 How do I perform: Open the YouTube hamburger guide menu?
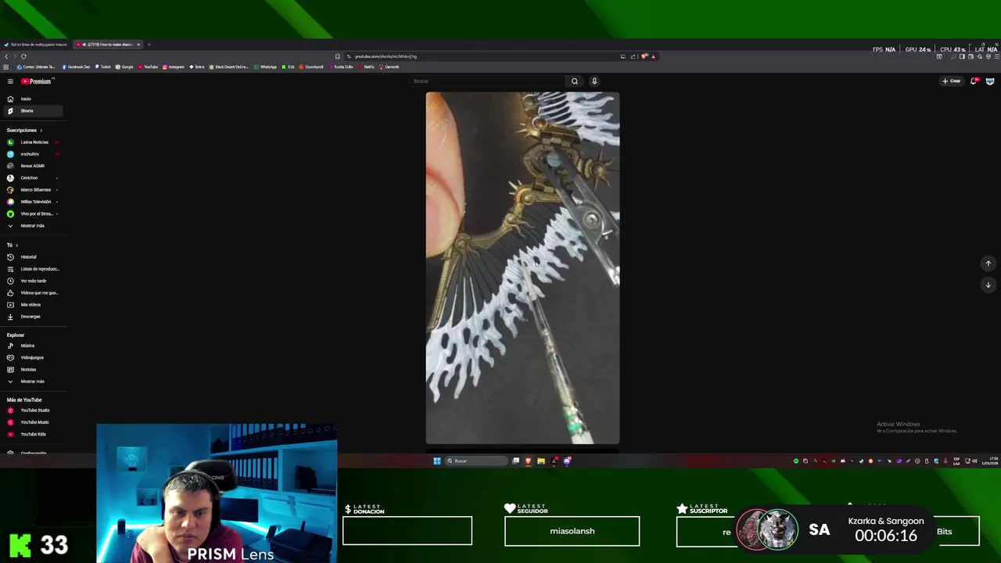10,81
